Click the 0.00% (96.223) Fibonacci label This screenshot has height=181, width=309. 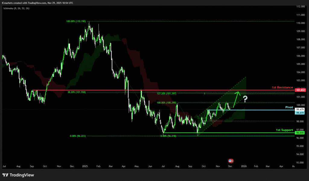click(x=78, y=136)
